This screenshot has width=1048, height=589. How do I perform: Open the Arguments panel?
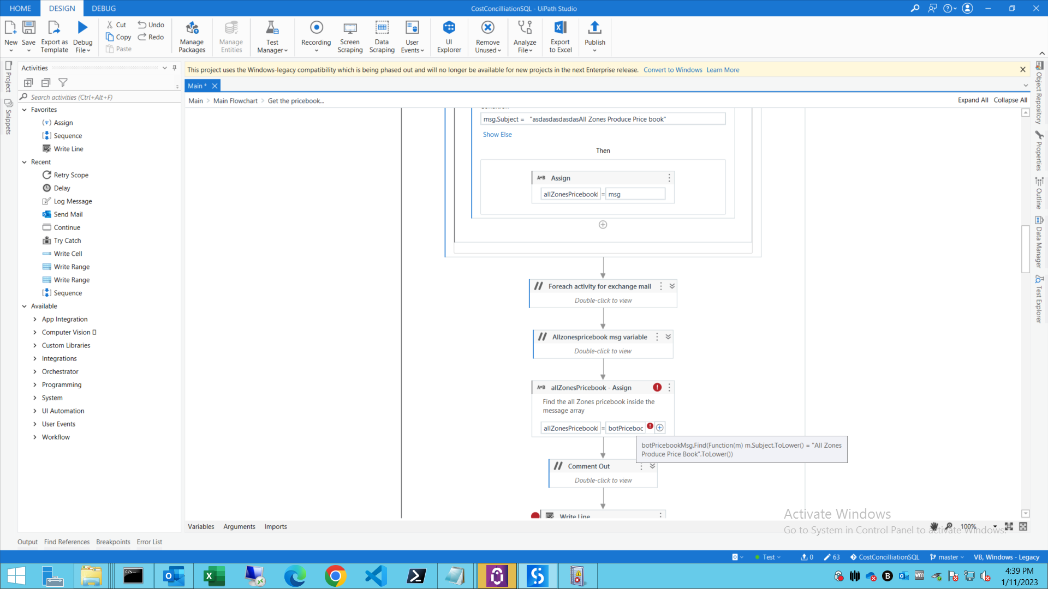[239, 526]
